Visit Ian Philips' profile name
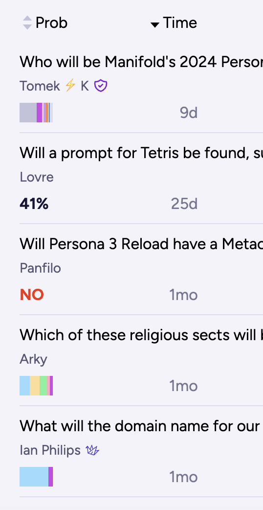The width and height of the screenshot is (263, 510). (50, 450)
